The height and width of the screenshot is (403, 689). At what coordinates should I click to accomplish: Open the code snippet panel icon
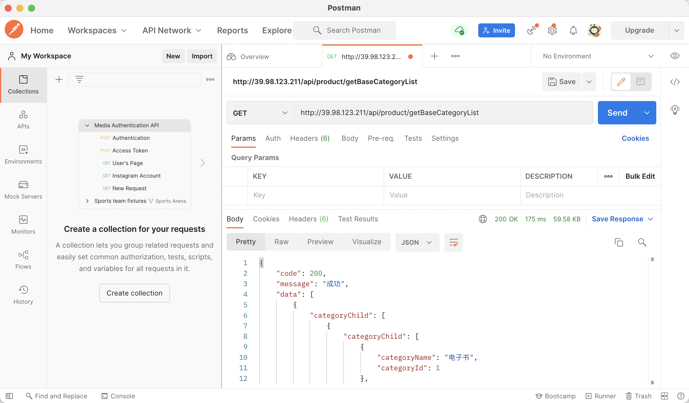pyautogui.click(x=675, y=82)
